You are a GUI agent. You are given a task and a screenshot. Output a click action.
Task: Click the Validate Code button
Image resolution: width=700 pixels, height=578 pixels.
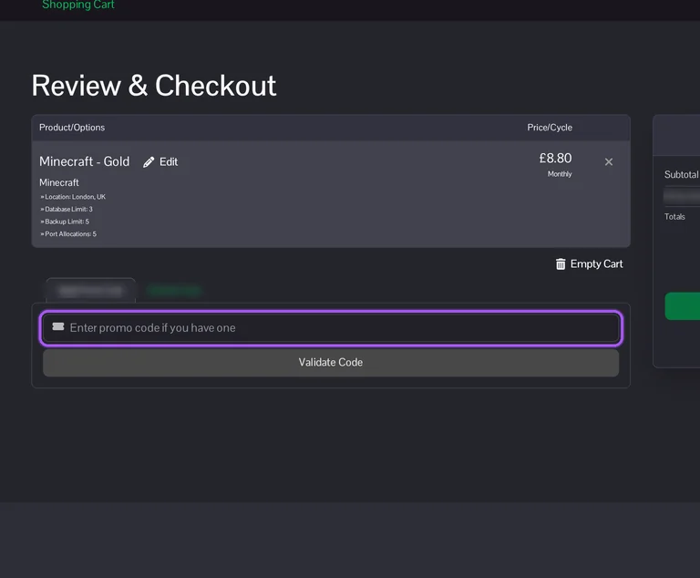point(331,362)
